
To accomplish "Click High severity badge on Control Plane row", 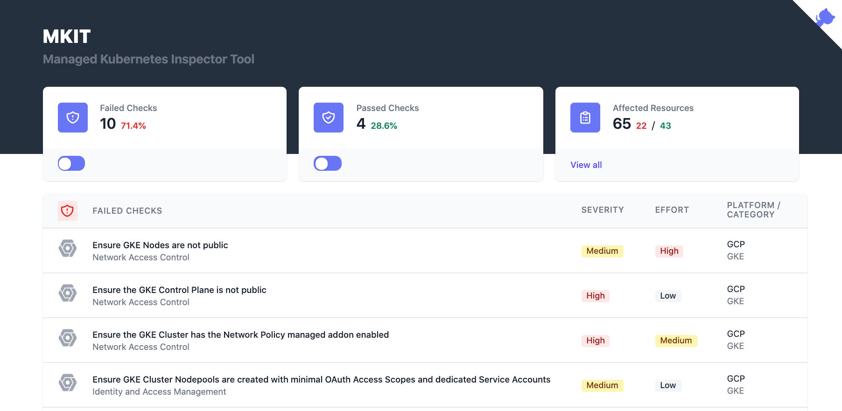I will tap(596, 296).
